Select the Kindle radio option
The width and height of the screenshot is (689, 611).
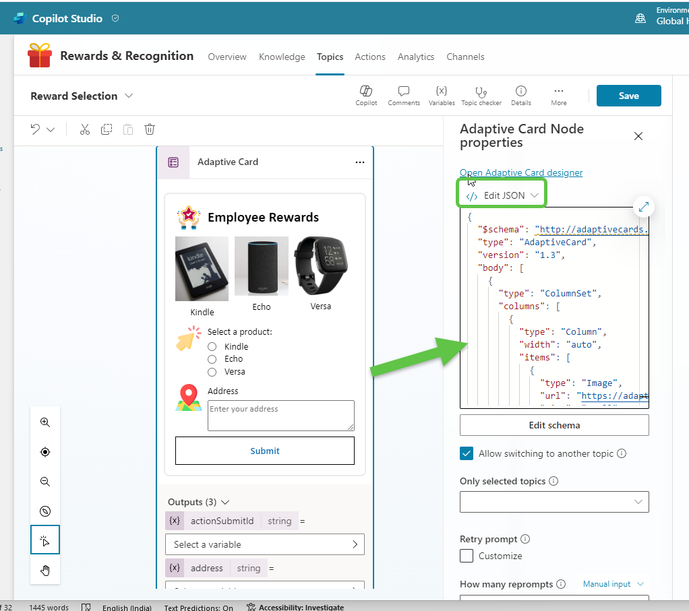212,346
